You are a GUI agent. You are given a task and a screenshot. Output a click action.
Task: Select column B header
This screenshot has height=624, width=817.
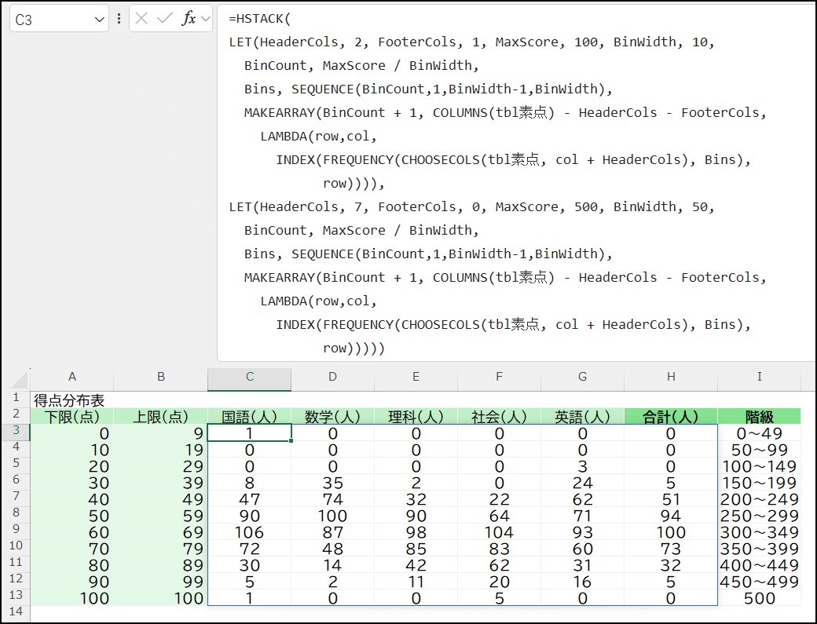coord(160,377)
